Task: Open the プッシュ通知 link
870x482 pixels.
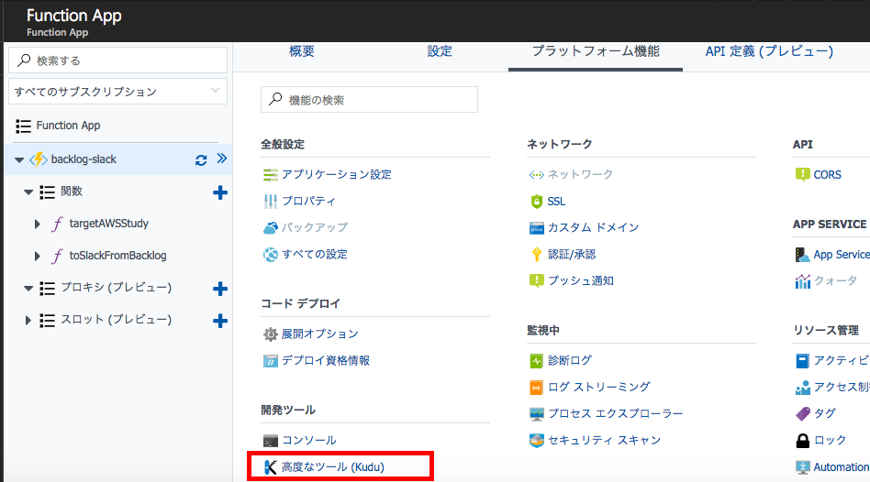Action: click(x=580, y=281)
